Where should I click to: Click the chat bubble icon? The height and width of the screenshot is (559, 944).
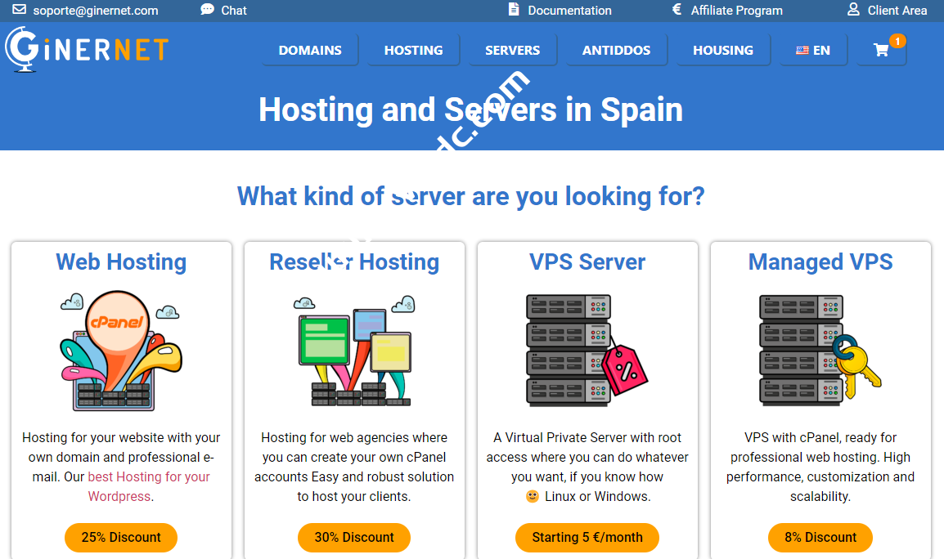click(207, 10)
